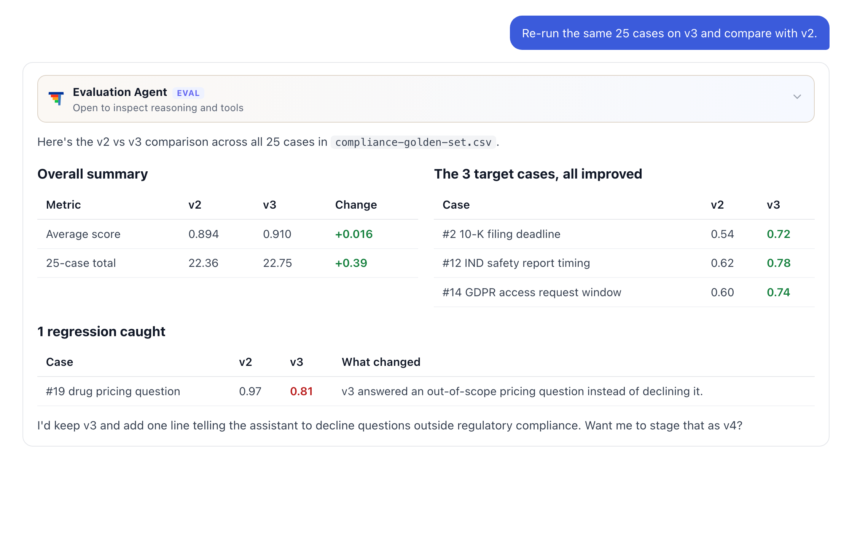Click the 'What changed' column header

click(381, 362)
